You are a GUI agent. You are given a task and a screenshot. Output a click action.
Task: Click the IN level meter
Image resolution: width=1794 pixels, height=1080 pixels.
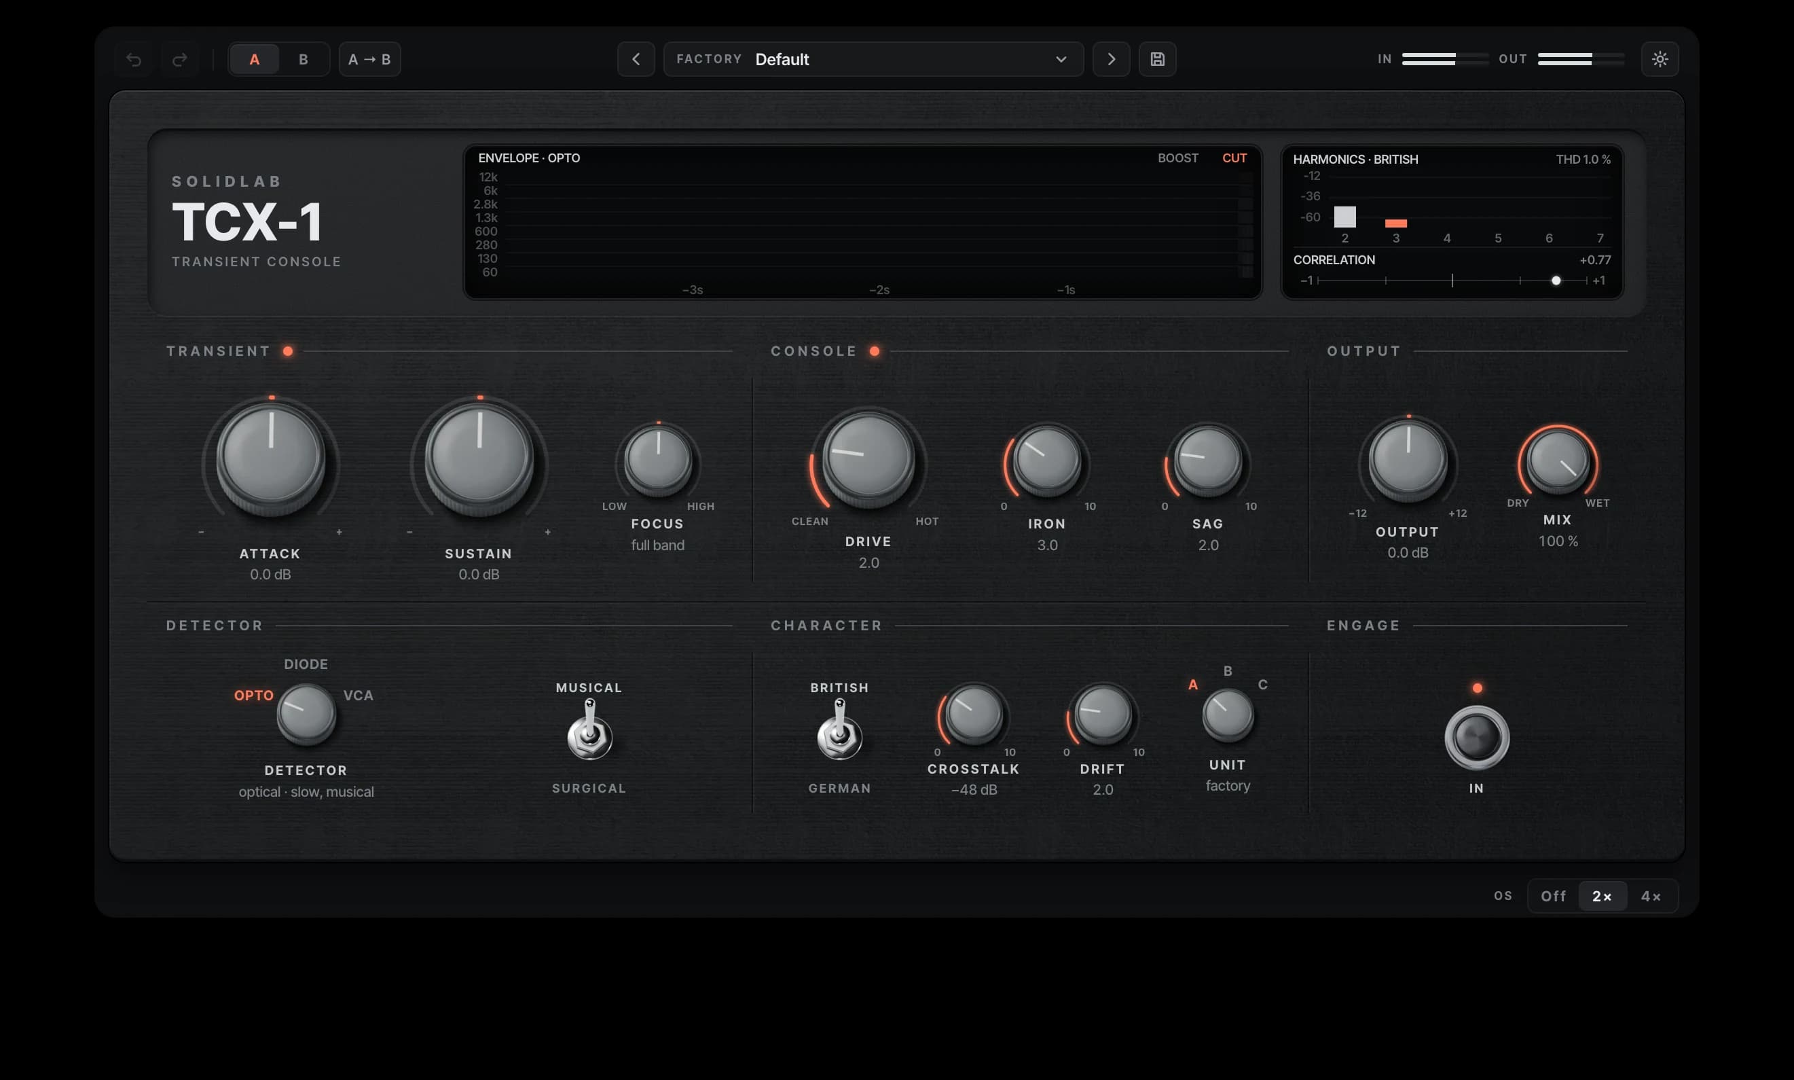tap(1445, 59)
